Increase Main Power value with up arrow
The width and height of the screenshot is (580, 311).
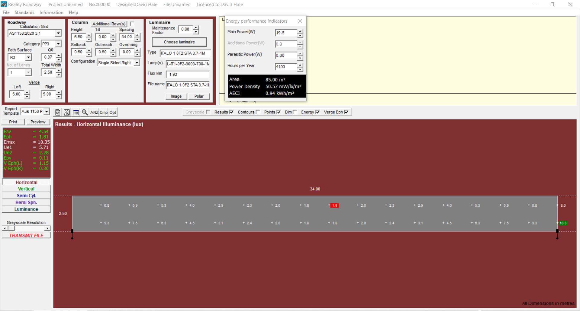click(x=300, y=31)
